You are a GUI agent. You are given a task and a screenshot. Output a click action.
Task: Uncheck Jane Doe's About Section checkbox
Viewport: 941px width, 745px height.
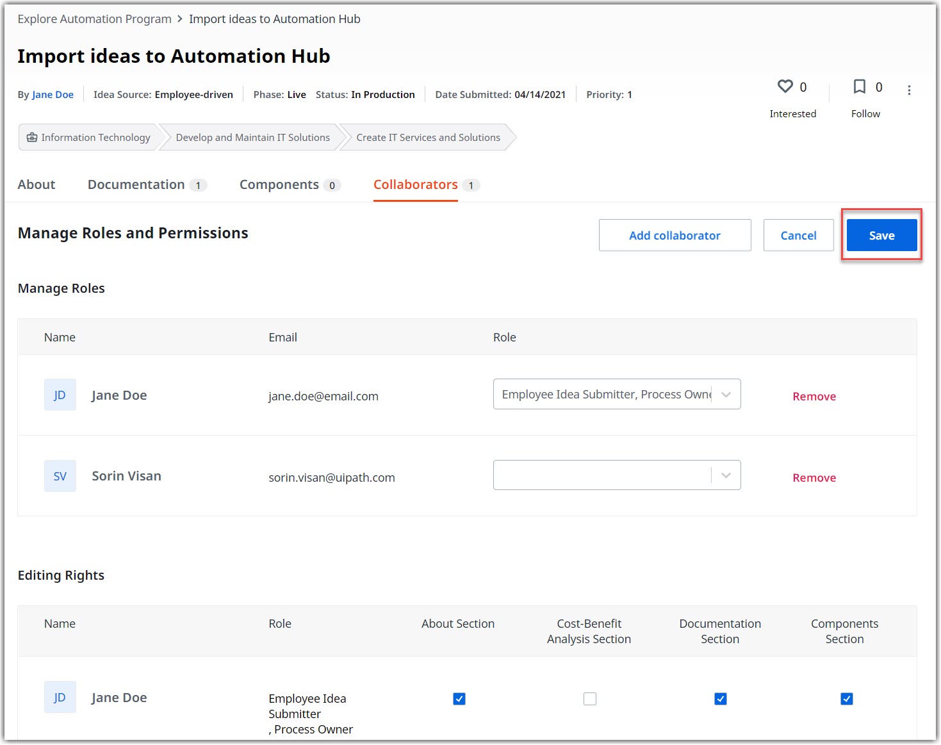click(x=459, y=699)
